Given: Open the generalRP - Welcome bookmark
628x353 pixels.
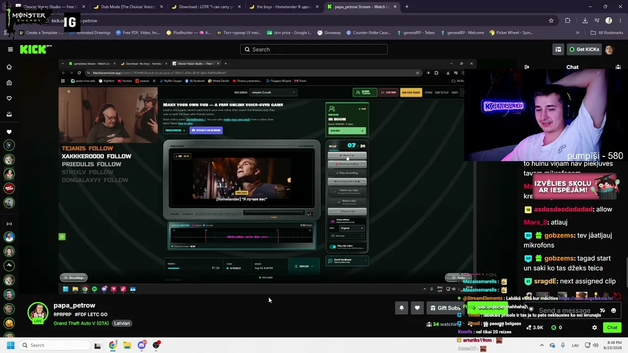Looking at the screenshot, I should 462,33.
